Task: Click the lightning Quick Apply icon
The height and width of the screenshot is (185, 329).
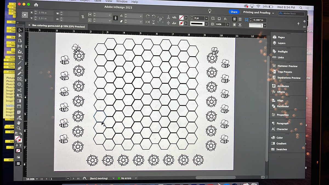Action: [x=298, y=24]
